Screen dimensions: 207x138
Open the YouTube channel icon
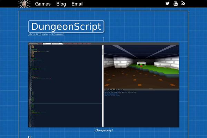click(176, 3)
